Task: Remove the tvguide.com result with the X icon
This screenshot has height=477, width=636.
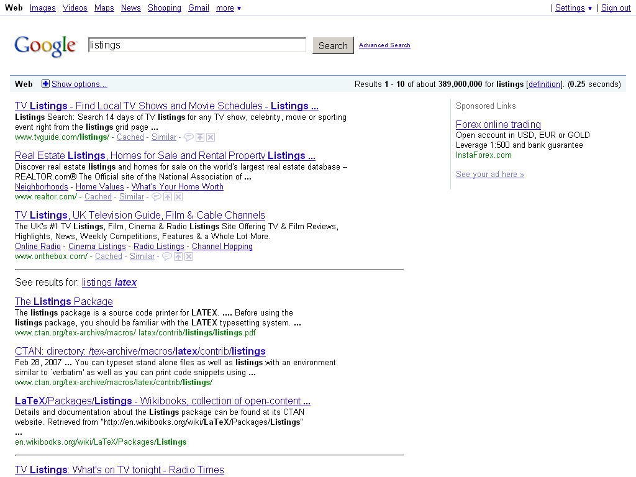Action: pos(211,137)
